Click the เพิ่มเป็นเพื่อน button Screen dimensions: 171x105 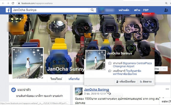tap(126, 81)
